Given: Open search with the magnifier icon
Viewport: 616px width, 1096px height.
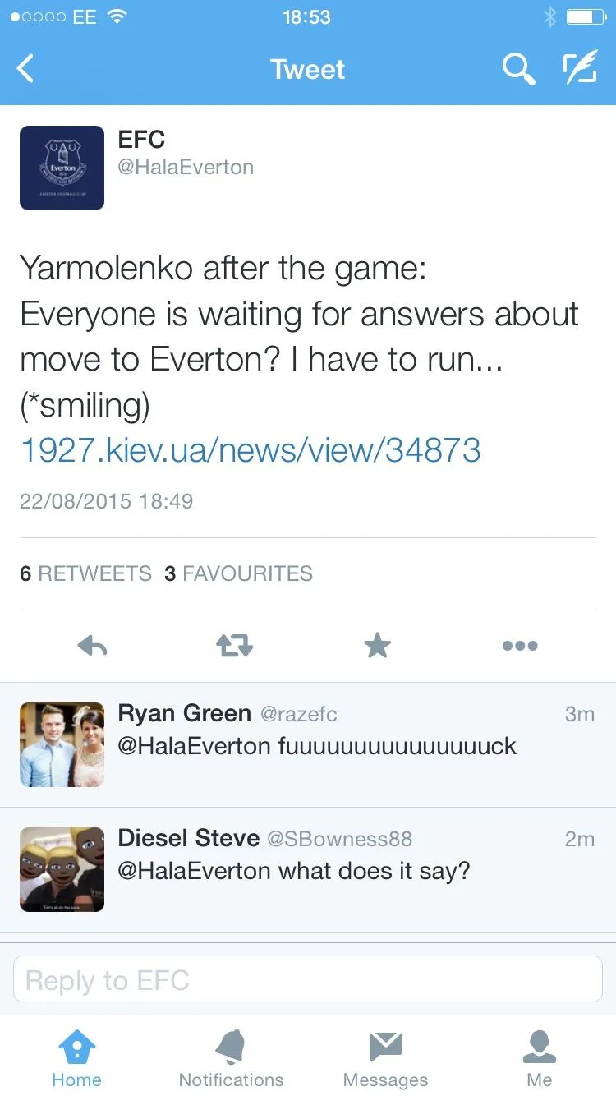Looking at the screenshot, I should [x=518, y=69].
